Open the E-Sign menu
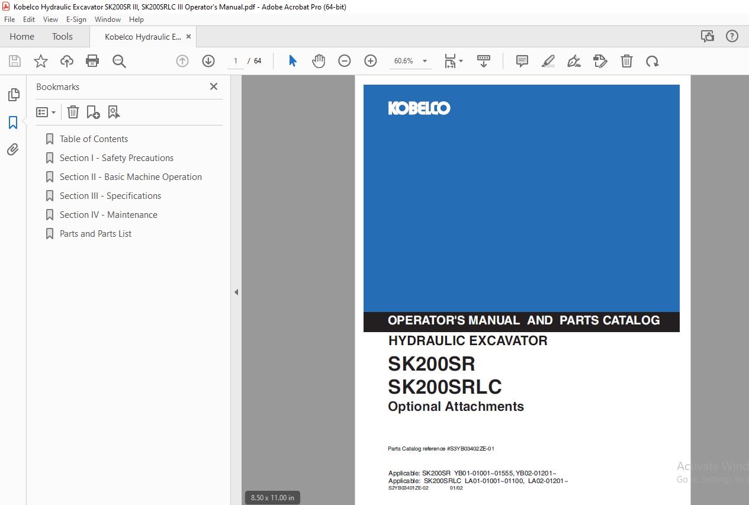This screenshot has width=749, height=505. click(x=76, y=20)
